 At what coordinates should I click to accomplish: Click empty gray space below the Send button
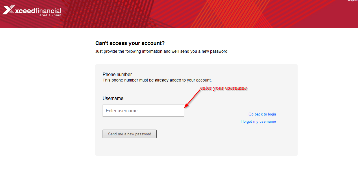point(196,147)
